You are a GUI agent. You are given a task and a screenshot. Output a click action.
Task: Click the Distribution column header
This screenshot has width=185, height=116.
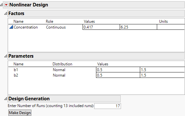click(x=62, y=64)
